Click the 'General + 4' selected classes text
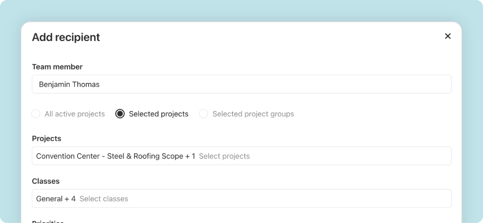The height and width of the screenshot is (223, 483). coord(56,199)
